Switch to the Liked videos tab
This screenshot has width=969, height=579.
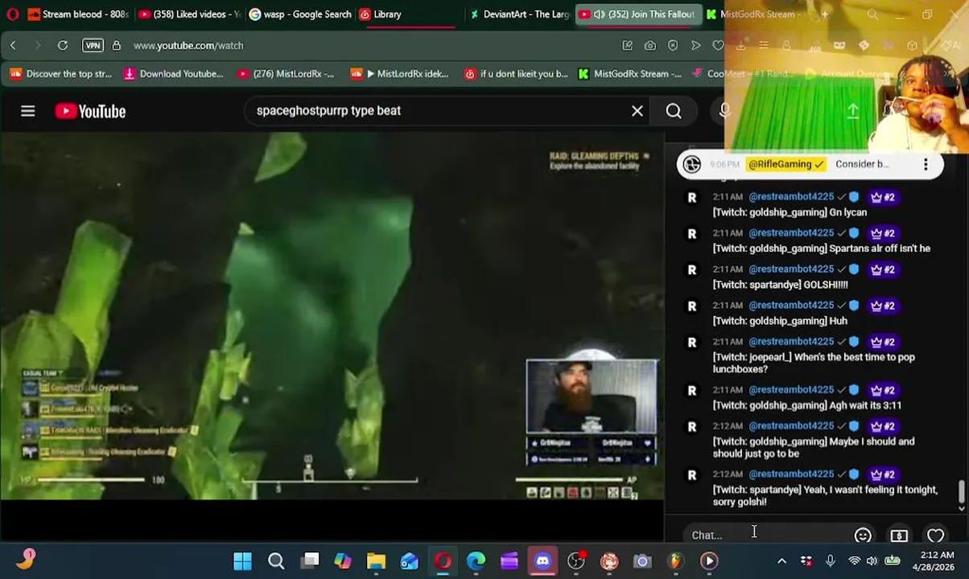pyautogui.click(x=189, y=14)
